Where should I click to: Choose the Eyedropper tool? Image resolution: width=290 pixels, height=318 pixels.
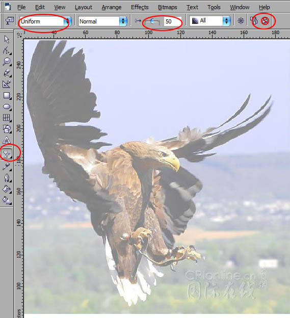pyautogui.click(x=7, y=167)
